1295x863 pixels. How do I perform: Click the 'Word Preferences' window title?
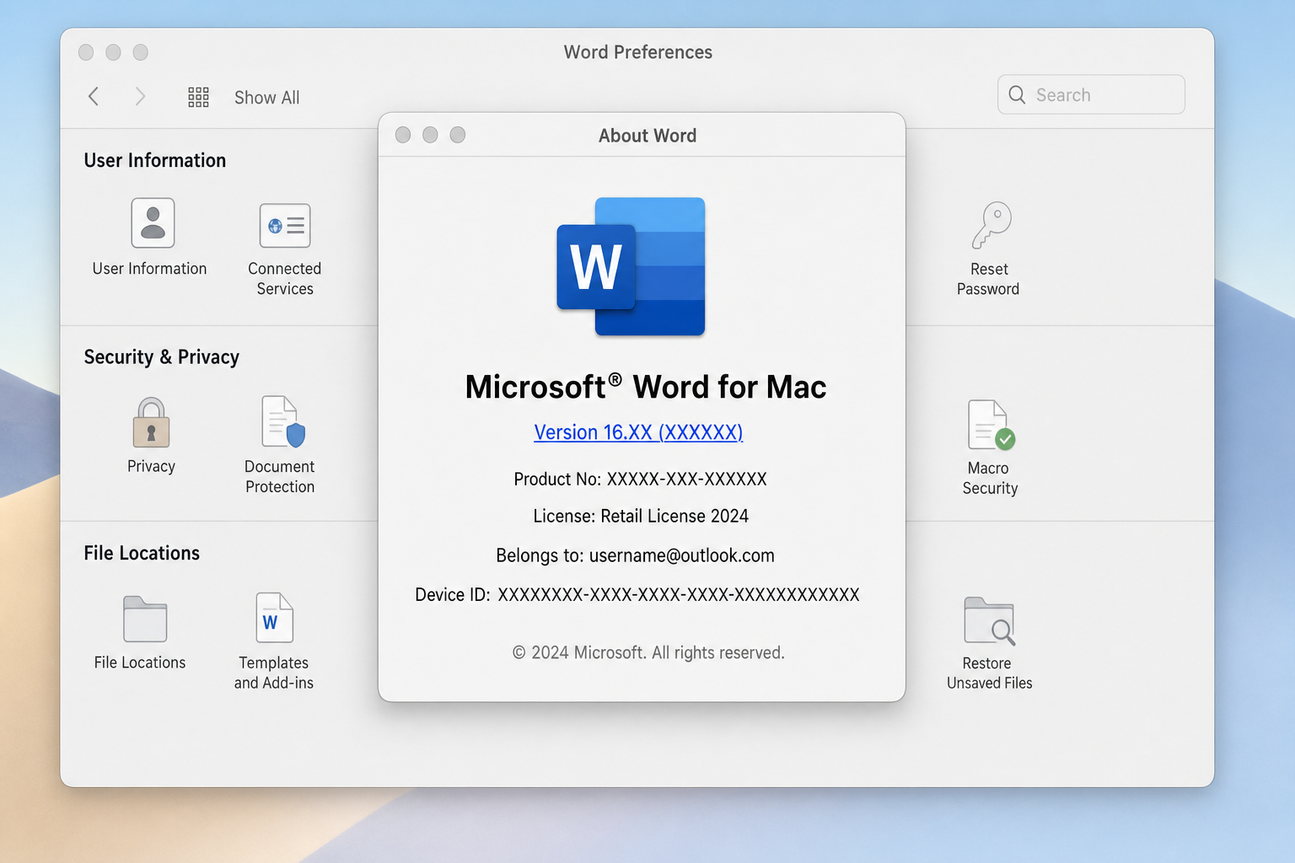[638, 52]
